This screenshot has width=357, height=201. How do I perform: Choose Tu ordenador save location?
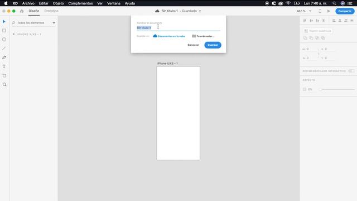point(203,36)
